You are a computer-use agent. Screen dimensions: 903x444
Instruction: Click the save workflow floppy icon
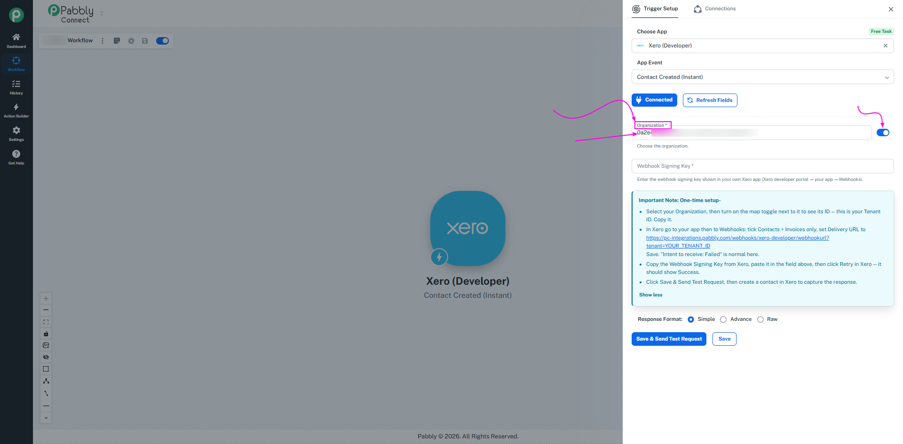pyautogui.click(x=145, y=41)
